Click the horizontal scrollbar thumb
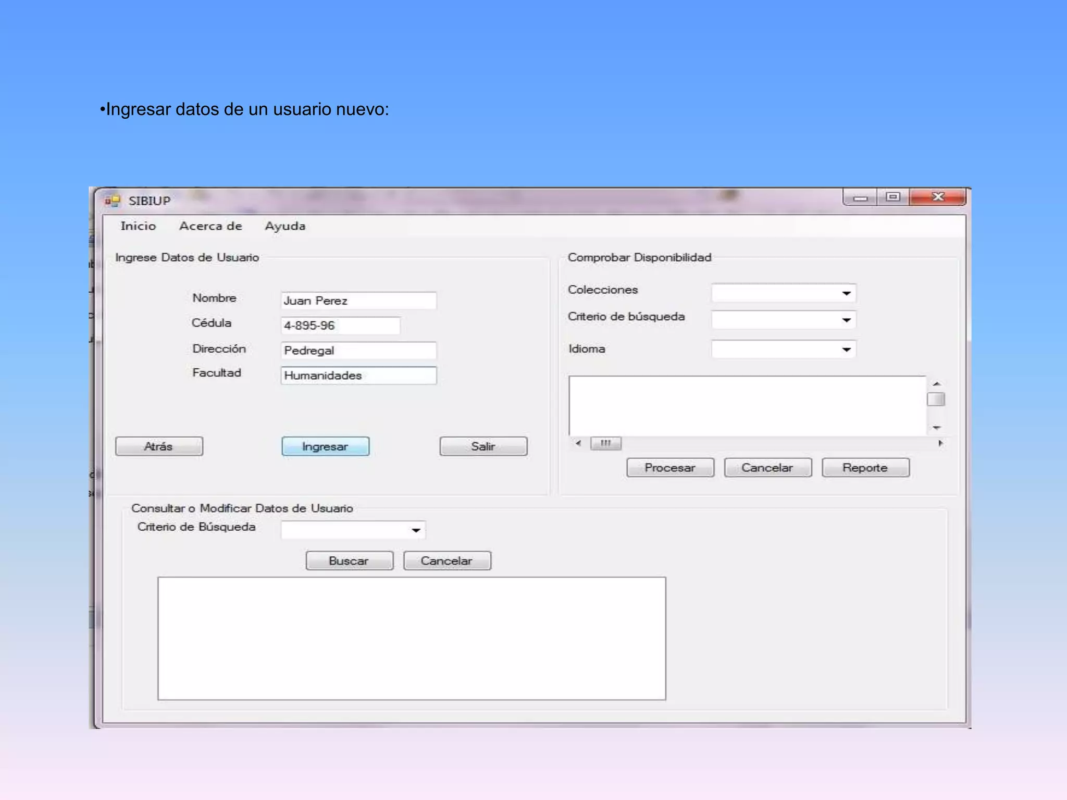The height and width of the screenshot is (800, 1067). pyautogui.click(x=605, y=443)
